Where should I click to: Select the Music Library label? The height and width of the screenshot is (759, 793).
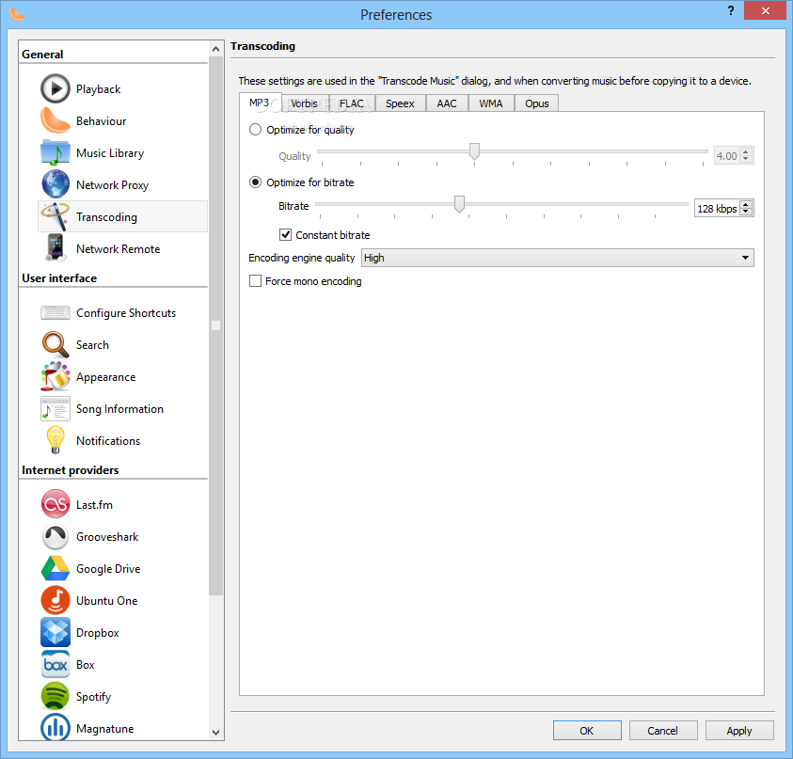[x=110, y=152]
